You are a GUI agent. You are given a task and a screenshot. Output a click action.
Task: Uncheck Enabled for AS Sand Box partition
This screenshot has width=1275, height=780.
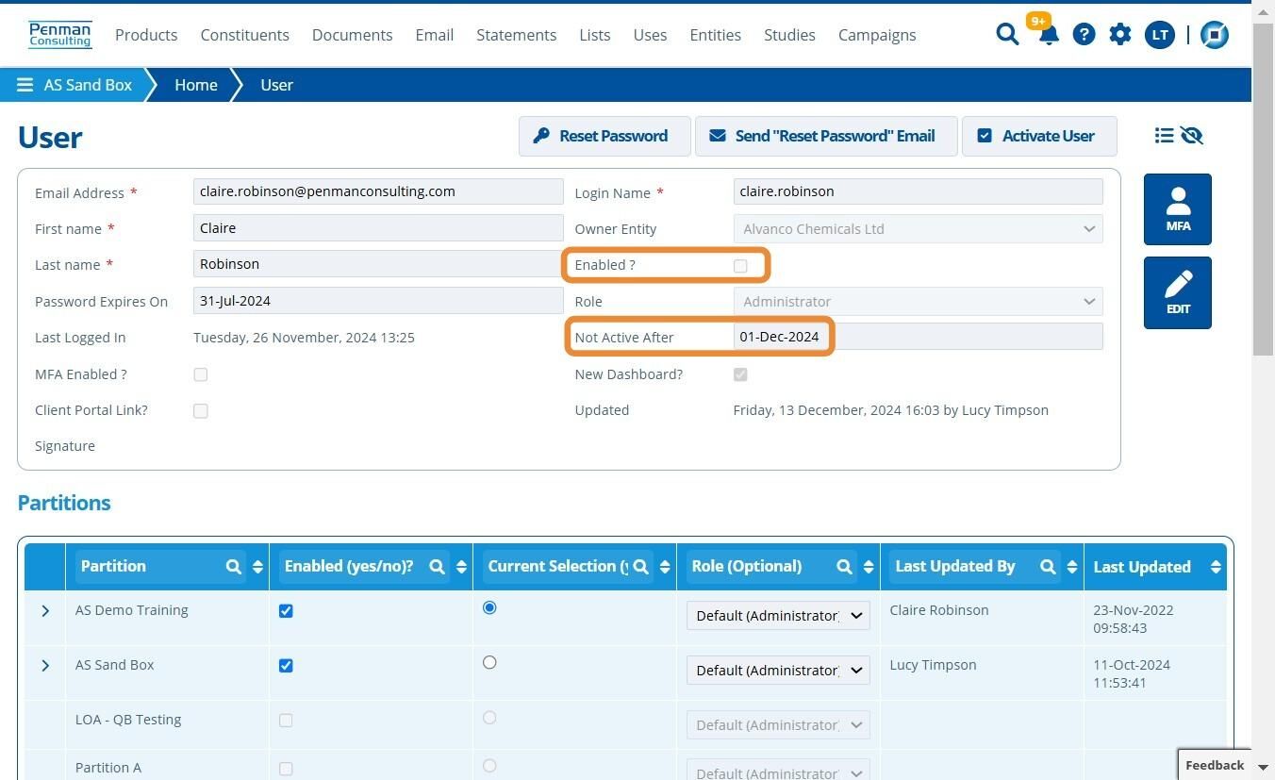click(x=286, y=666)
